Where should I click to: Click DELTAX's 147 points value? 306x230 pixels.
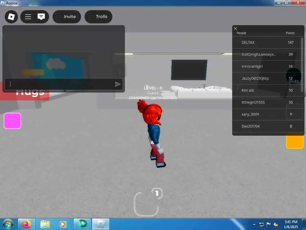(x=290, y=43)
